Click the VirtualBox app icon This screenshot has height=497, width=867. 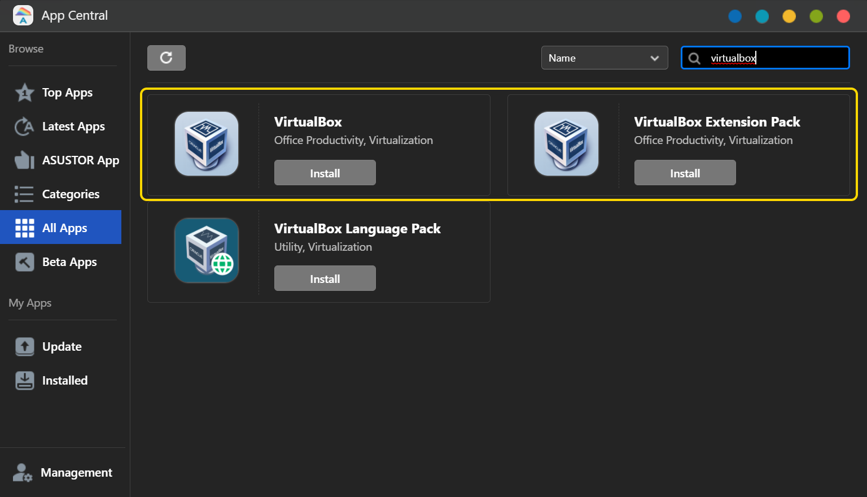[207, 143]
